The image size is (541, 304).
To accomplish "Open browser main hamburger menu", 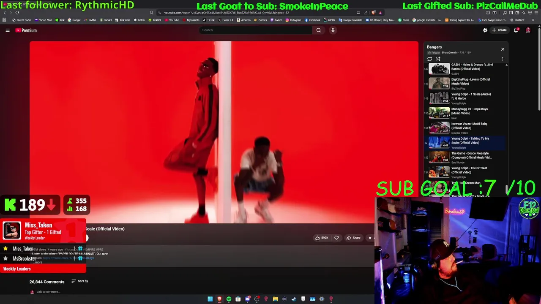I will click(536, 13).
